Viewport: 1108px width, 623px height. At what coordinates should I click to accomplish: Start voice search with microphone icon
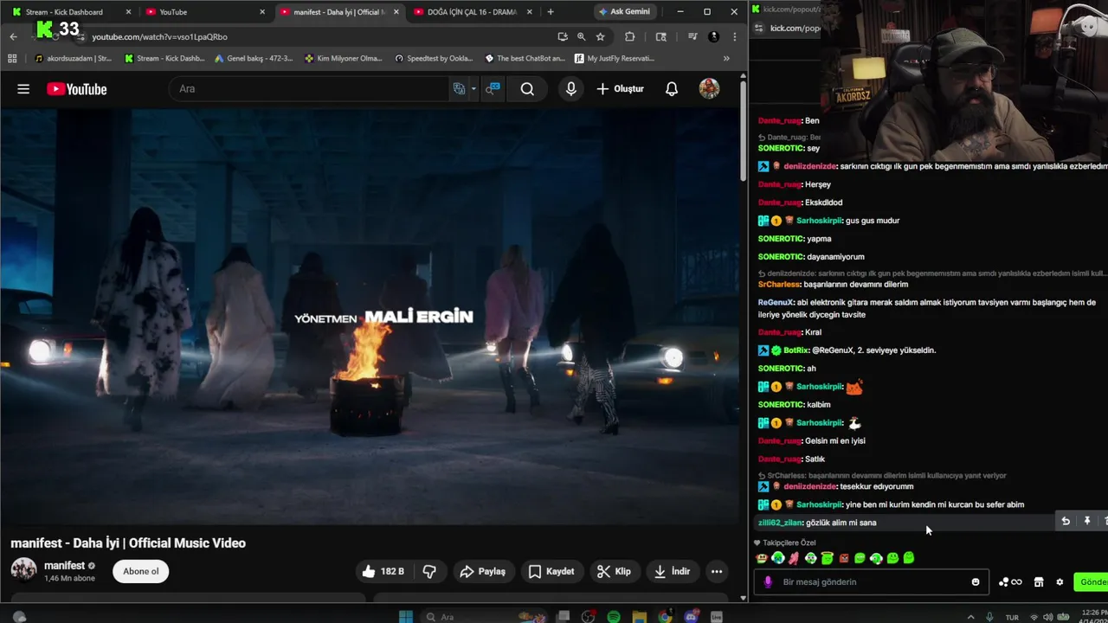pos(570,89)
